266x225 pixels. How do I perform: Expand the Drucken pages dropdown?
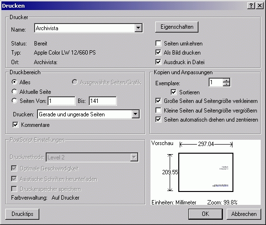point(135,114)
